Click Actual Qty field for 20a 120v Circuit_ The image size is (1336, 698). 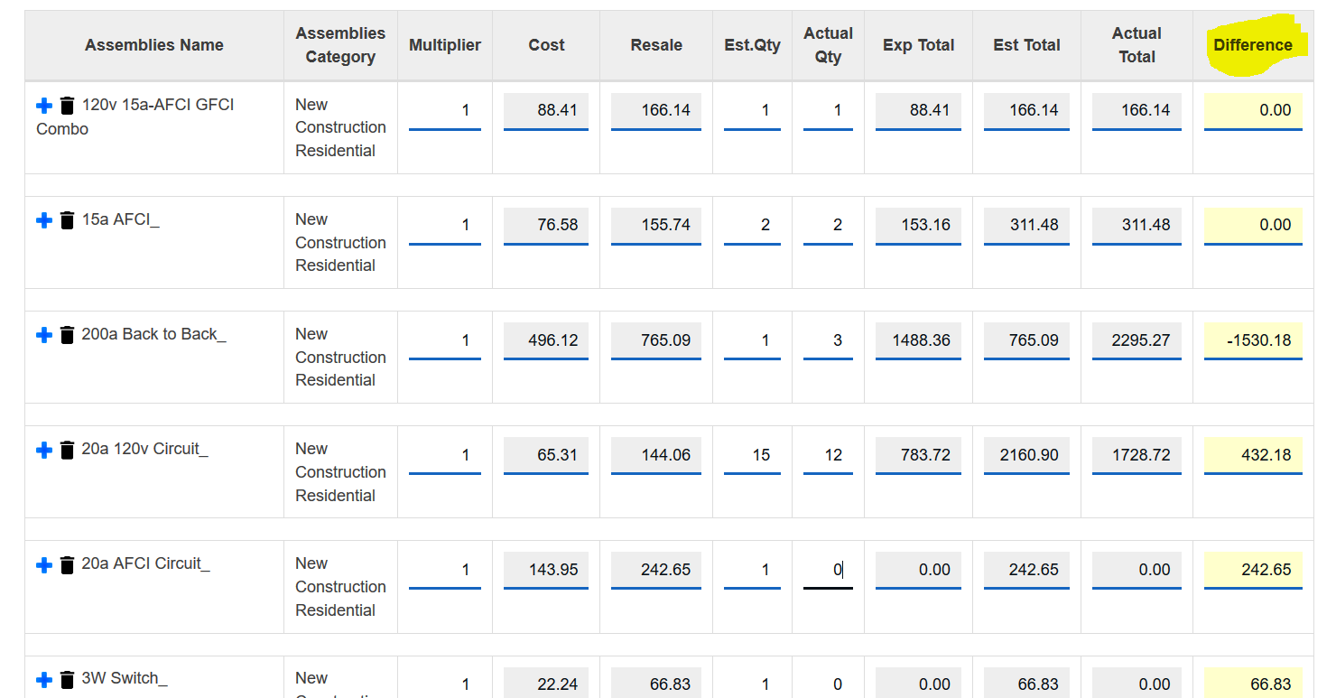point(828,455)
